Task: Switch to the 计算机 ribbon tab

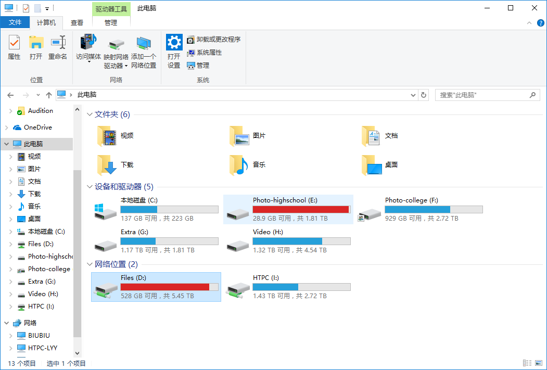Action: [46, 22]
